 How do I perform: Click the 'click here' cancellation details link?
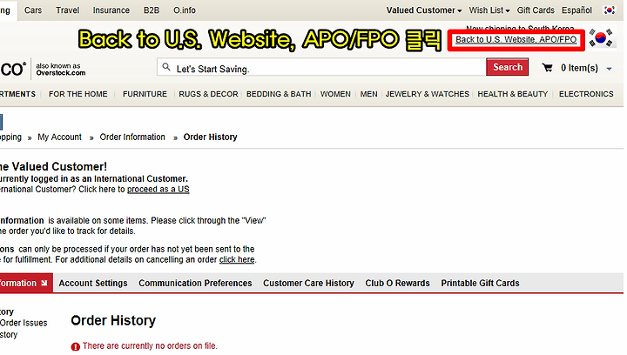[x=237, y=259]
